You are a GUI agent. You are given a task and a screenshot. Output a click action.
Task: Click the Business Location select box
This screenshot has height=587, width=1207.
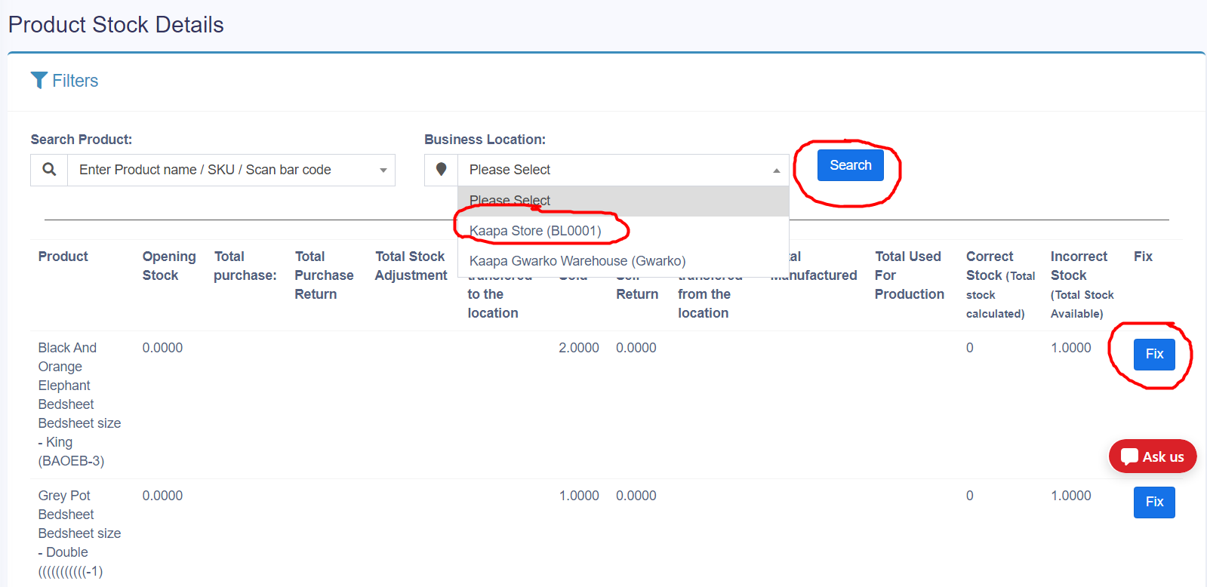(x=616, y=170)
